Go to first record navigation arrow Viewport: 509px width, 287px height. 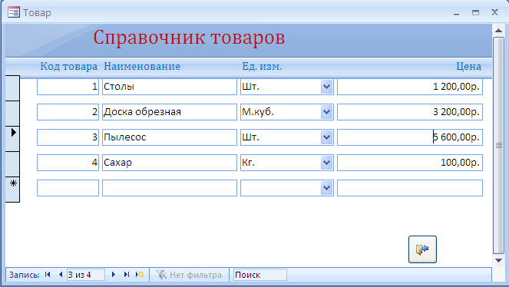click(48, 275)
